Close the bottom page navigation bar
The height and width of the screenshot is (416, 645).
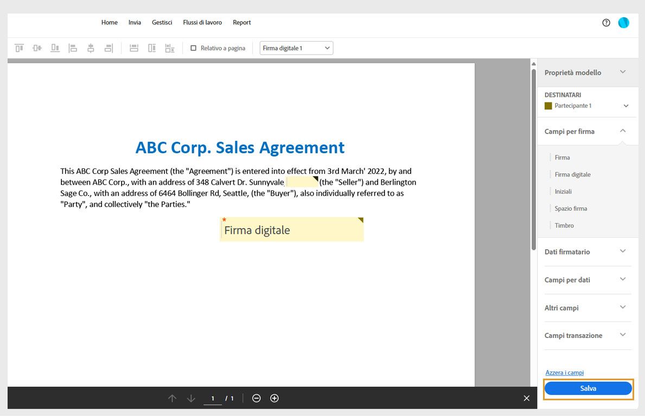[527, 398]
